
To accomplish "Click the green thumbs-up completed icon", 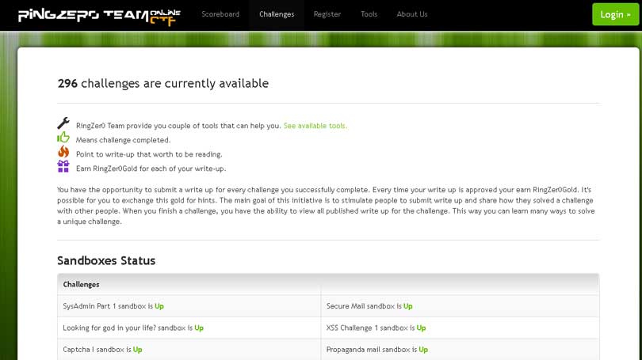I will tap(63, 138).
